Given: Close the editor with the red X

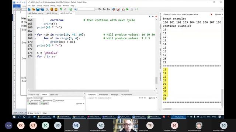Looking at the screenshot, I should 156,16.
